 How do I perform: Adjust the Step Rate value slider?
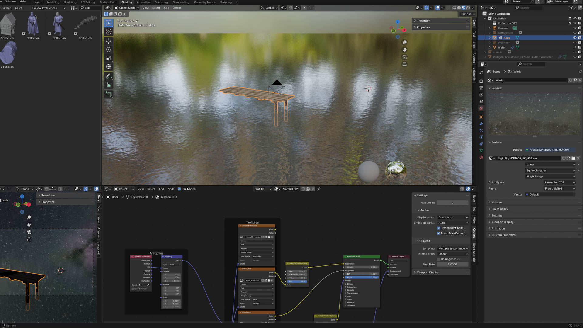click(x=452, y=265)
